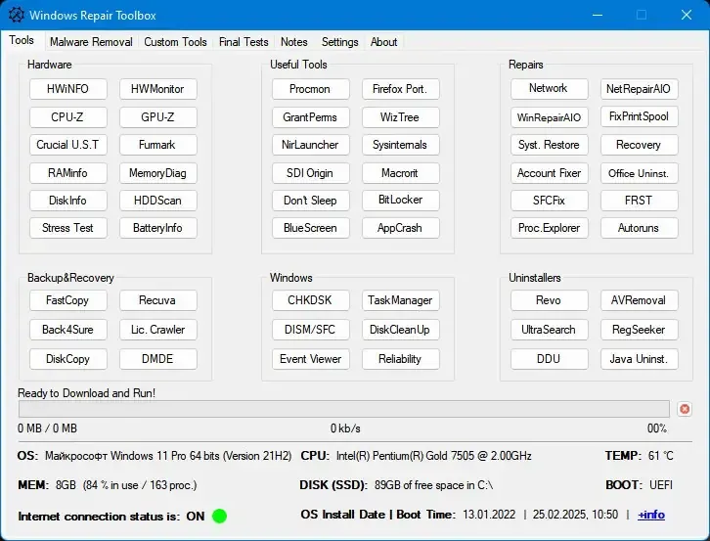
Task: Launch Recuva
Action: point(158,300)
